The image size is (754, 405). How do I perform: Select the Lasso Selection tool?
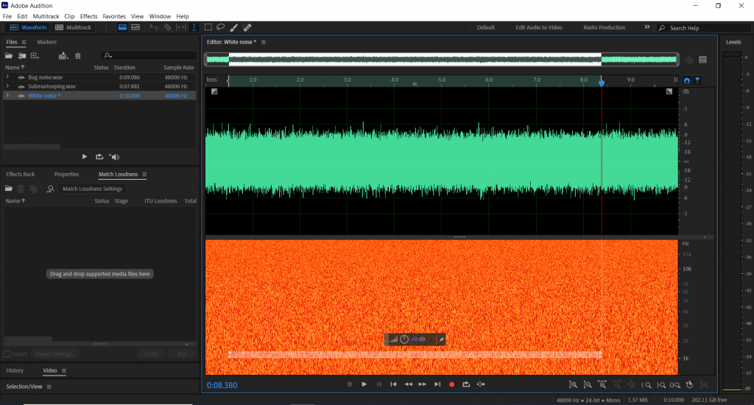pyautogui.click(x=220, y=27)
